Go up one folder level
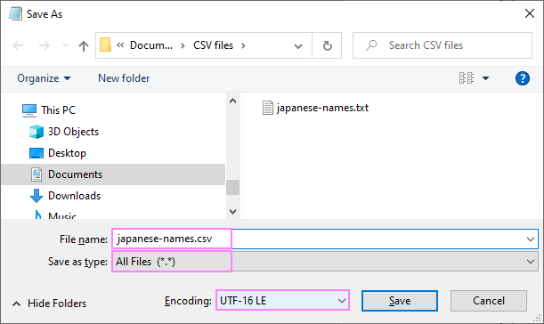The image size is (544, 324). [84, 45]
